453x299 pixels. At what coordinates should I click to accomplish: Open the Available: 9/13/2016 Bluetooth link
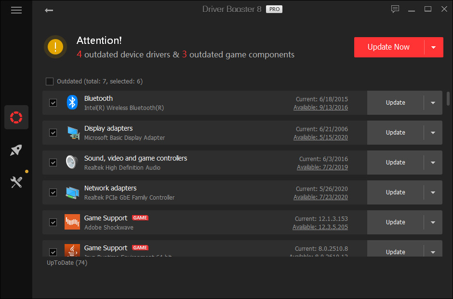point(320,108)
